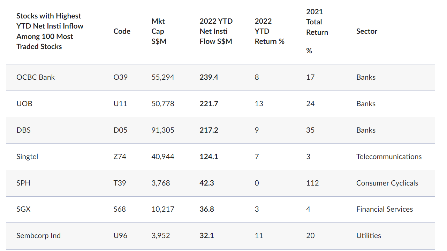Viewport: 447px width, 251px height.
Task: Click the OCBC Bank stock name
Action: tap(36, 77)
